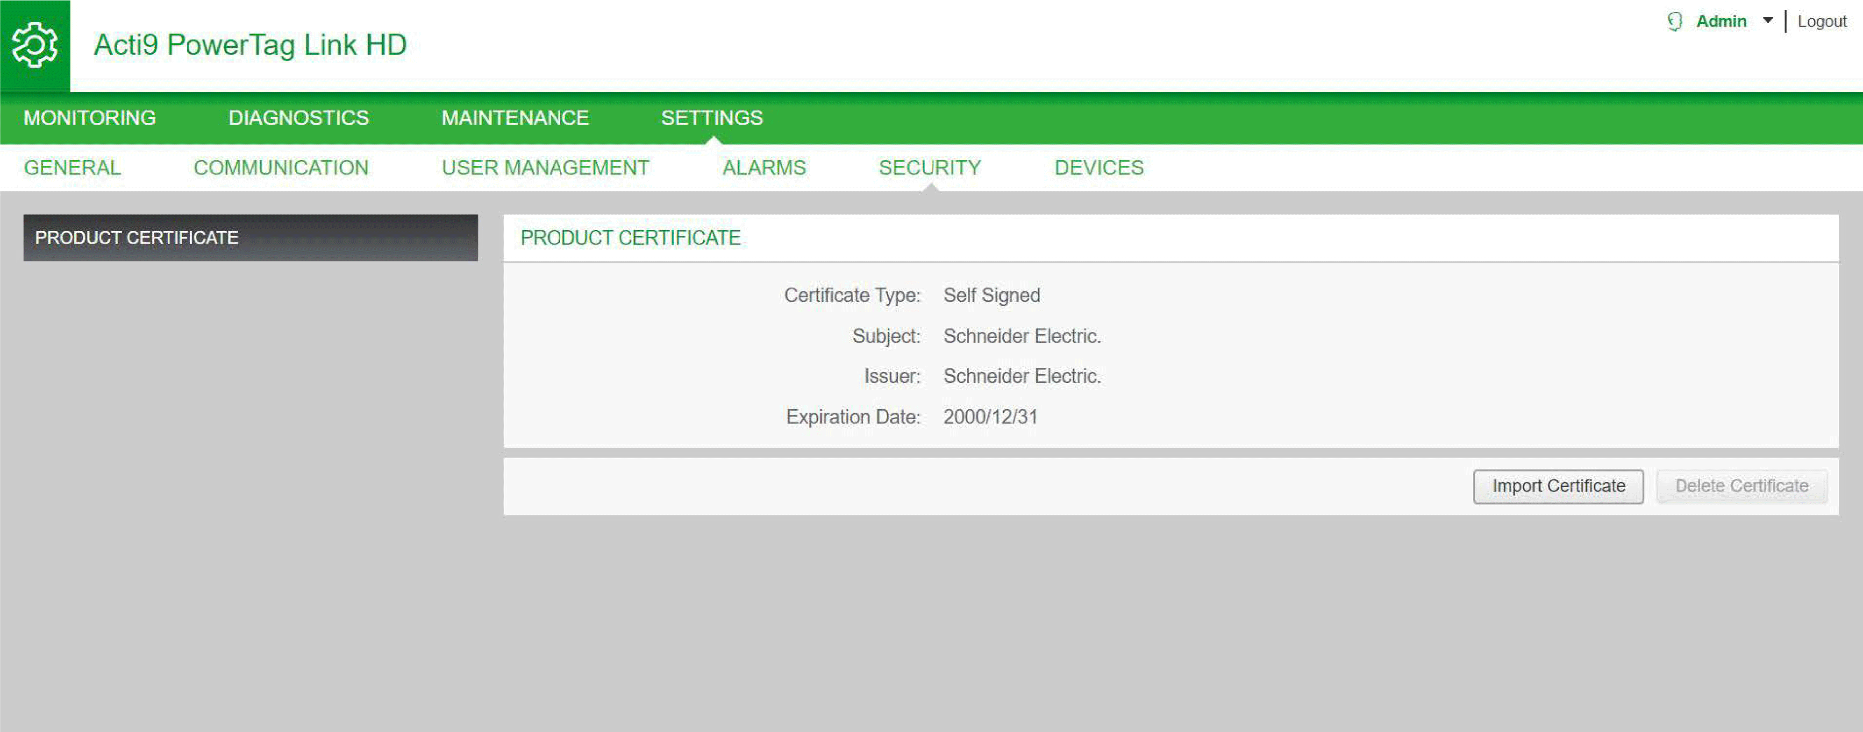Click the Import Certificate button
This screenshot has height=732, width=1863.
[x=1558, y=486]
